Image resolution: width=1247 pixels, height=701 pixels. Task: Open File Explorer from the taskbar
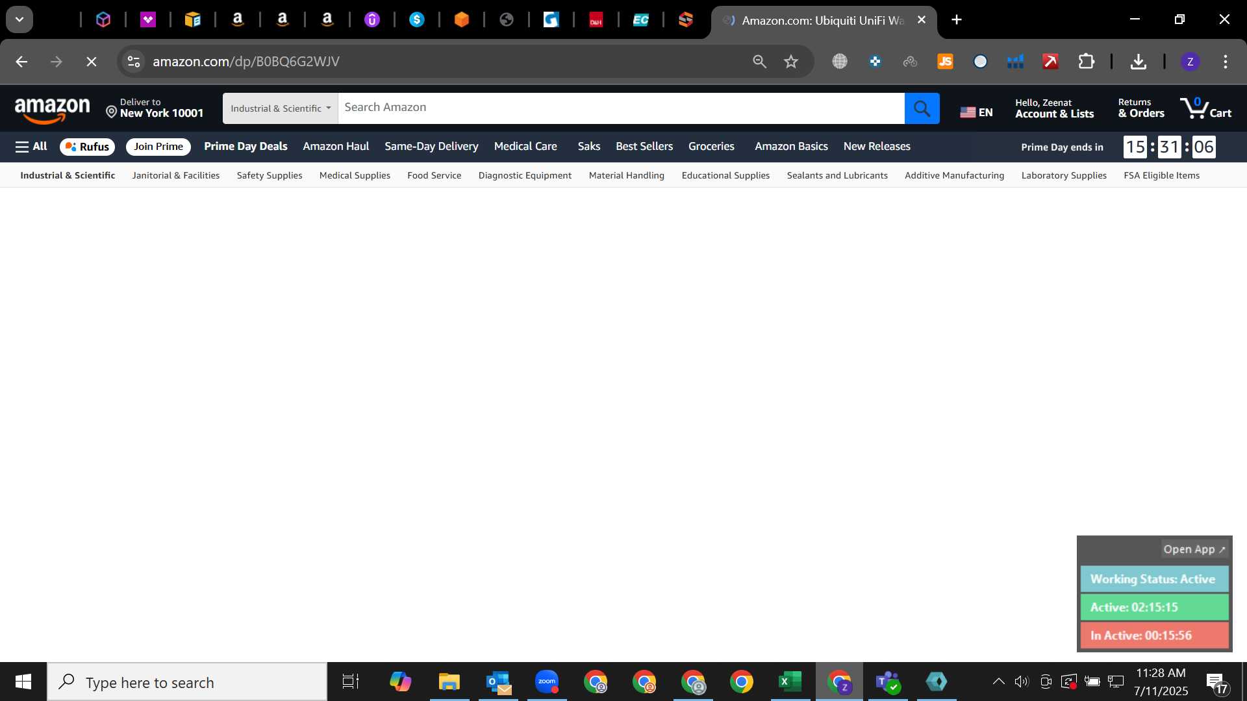(449, 682)
